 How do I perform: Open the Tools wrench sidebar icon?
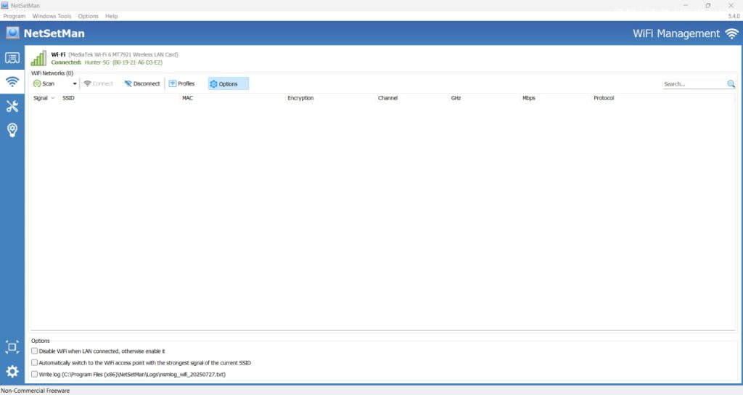[12, 106]
